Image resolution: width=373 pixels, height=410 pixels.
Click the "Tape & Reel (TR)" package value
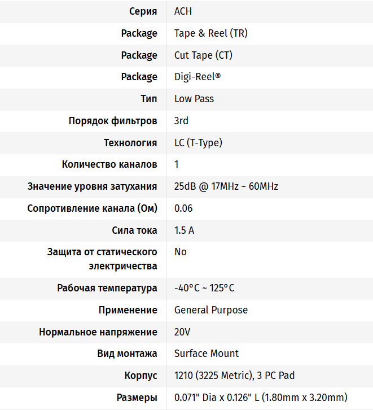tap(210, 33)
